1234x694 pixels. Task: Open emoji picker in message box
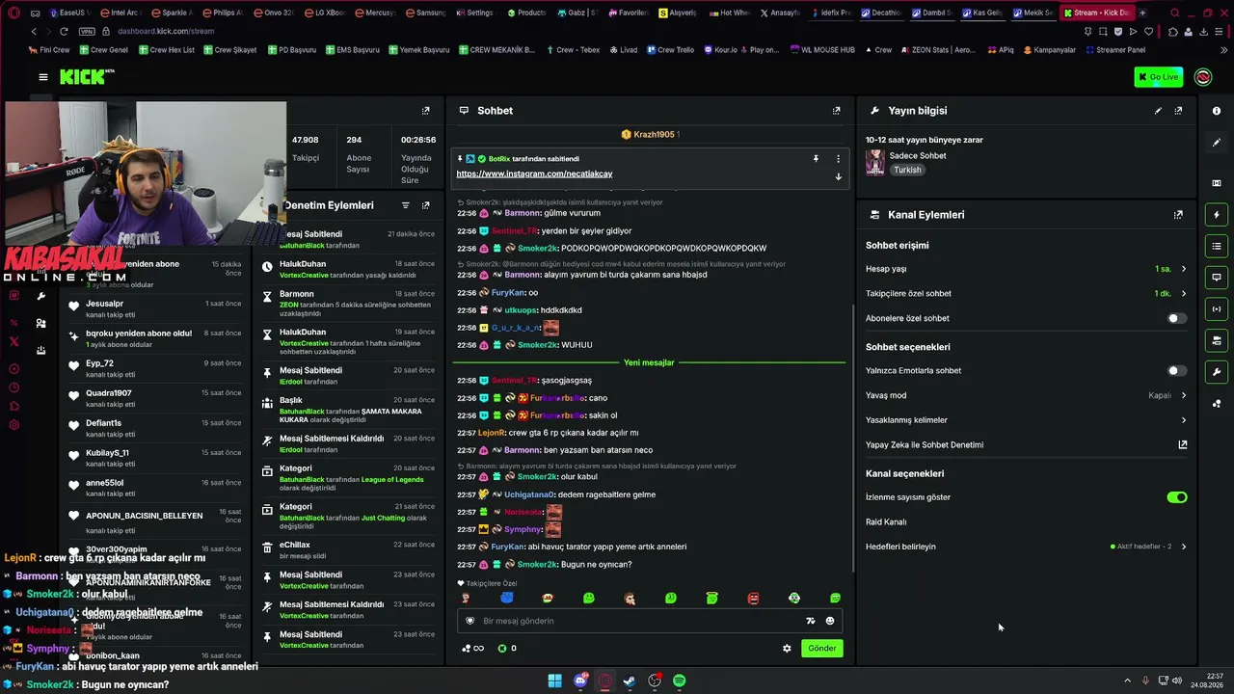click(x=829, y=621)
